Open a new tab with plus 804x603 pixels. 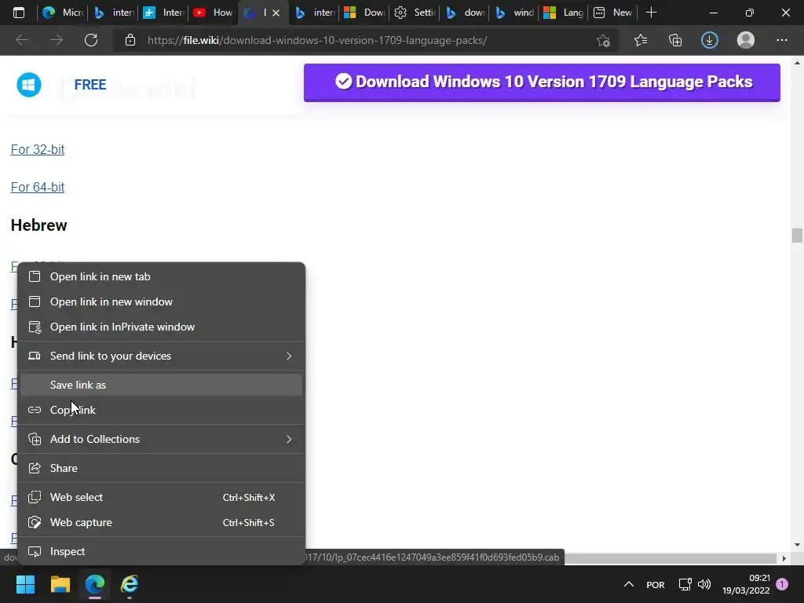651,13
